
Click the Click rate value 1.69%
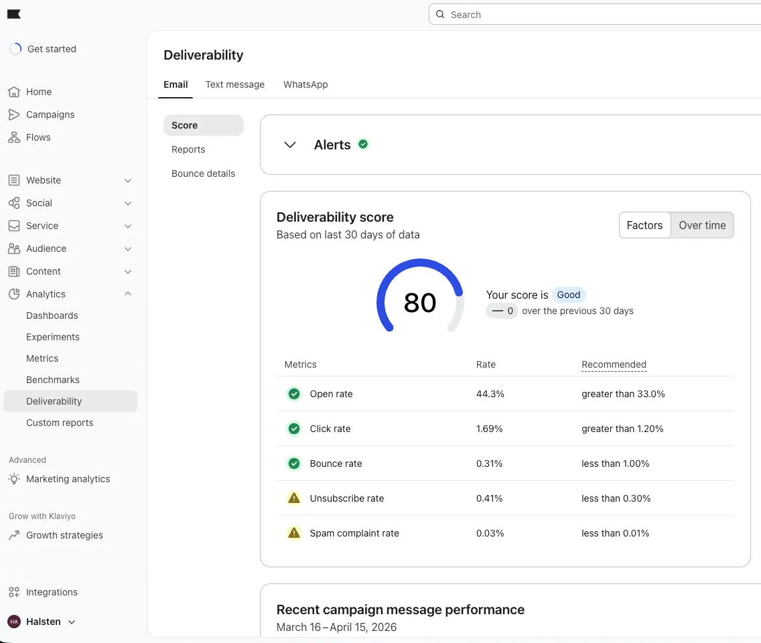click(489, 429)
